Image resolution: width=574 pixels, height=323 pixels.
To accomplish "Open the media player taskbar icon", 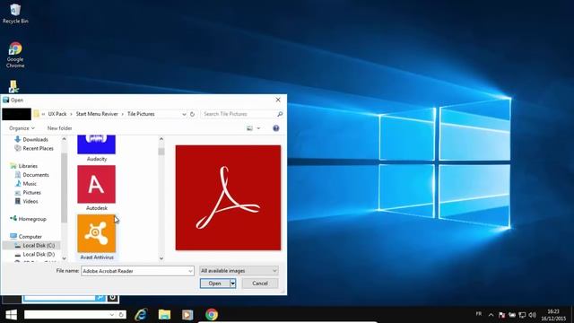I will [x=187, y=315].
